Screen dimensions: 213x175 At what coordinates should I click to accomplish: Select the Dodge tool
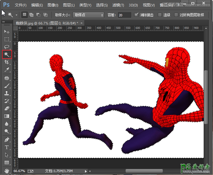7,131
